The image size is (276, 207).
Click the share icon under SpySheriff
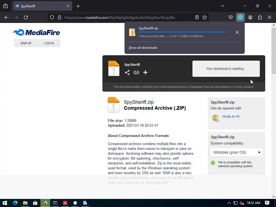click(127, 73)
